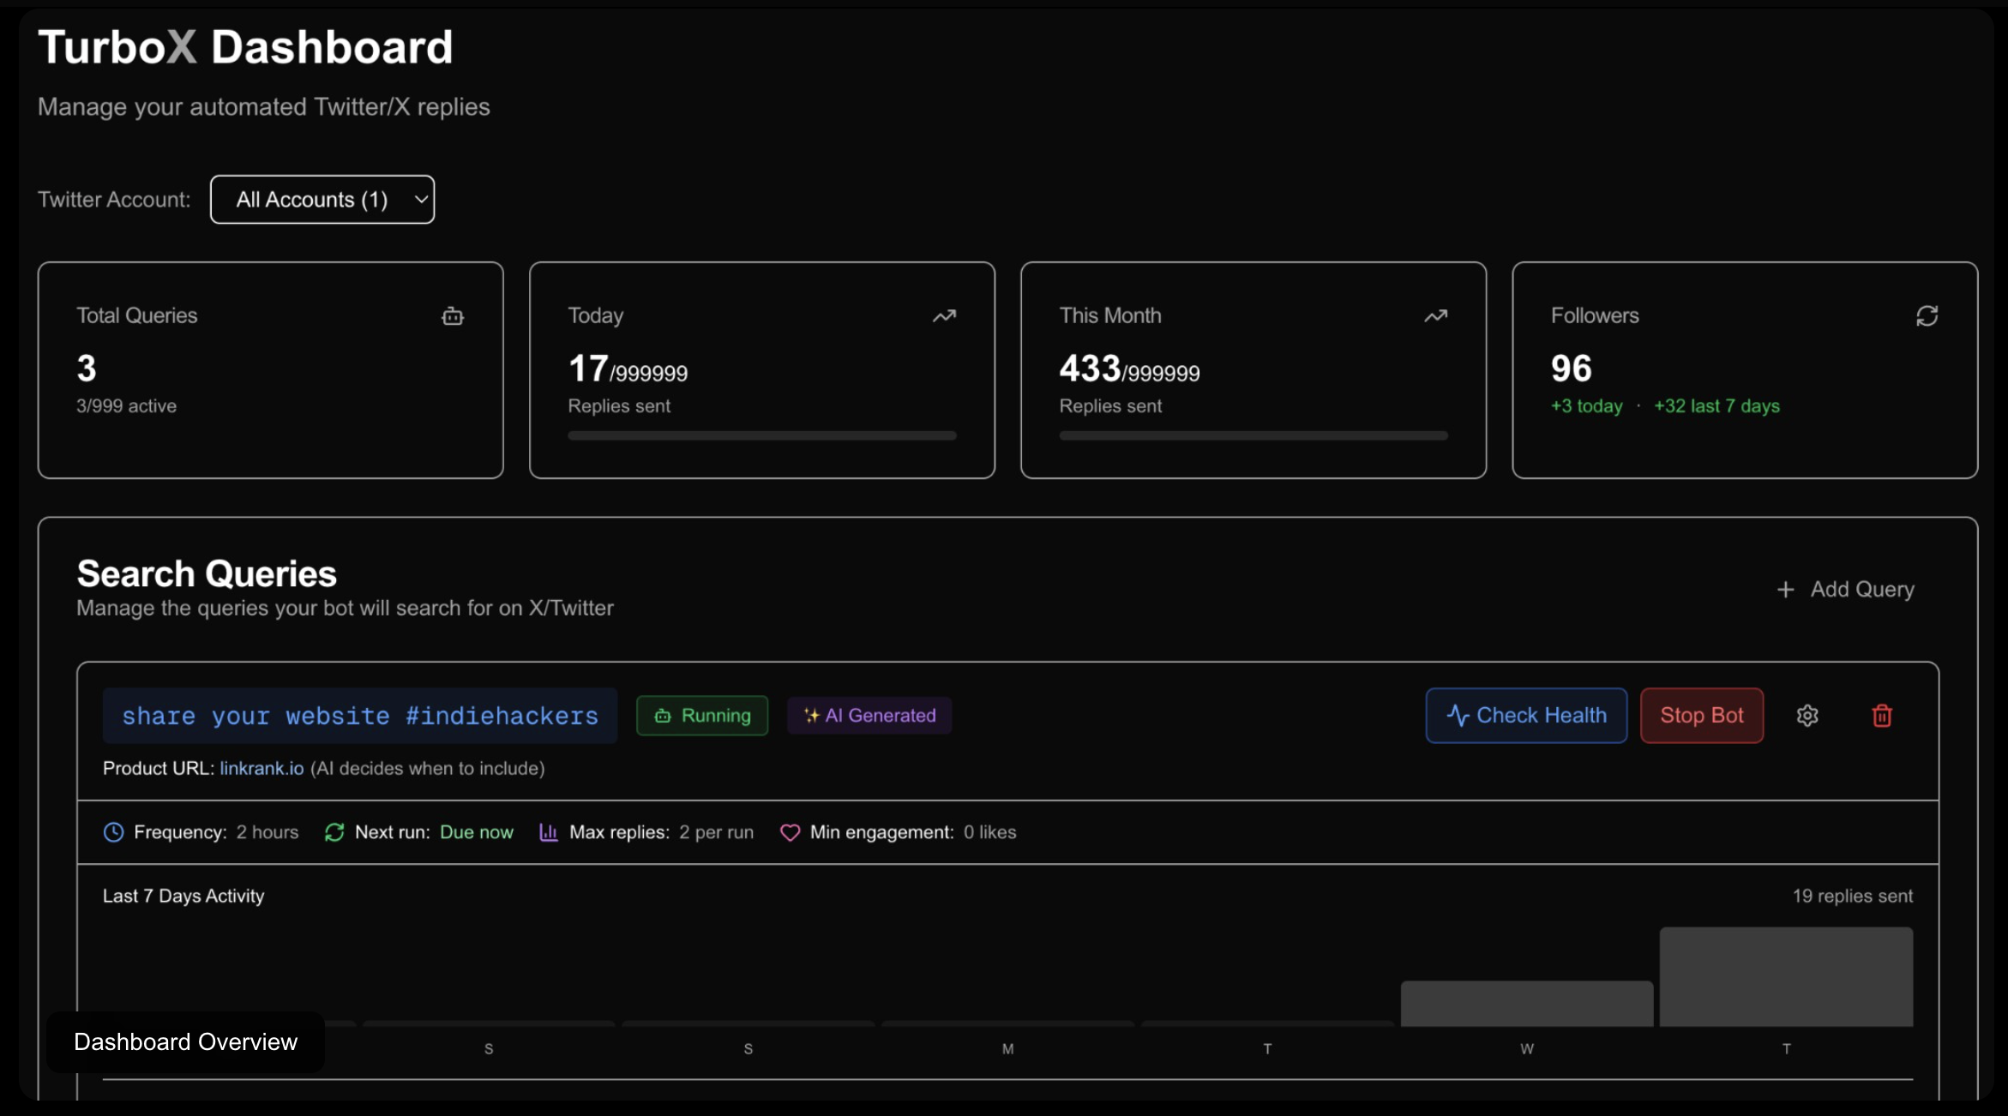This screenshot has height=1116, width=2008.
Task: Click the bar chart icon near Max replies
Action: (549, 832)
